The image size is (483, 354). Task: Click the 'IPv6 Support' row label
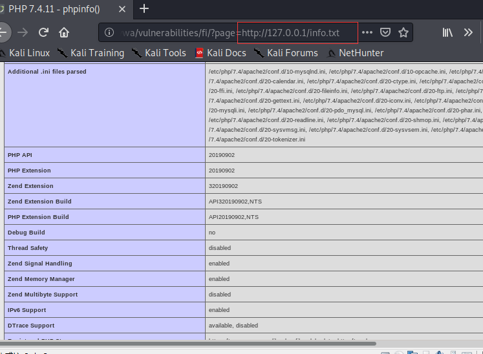27,310
